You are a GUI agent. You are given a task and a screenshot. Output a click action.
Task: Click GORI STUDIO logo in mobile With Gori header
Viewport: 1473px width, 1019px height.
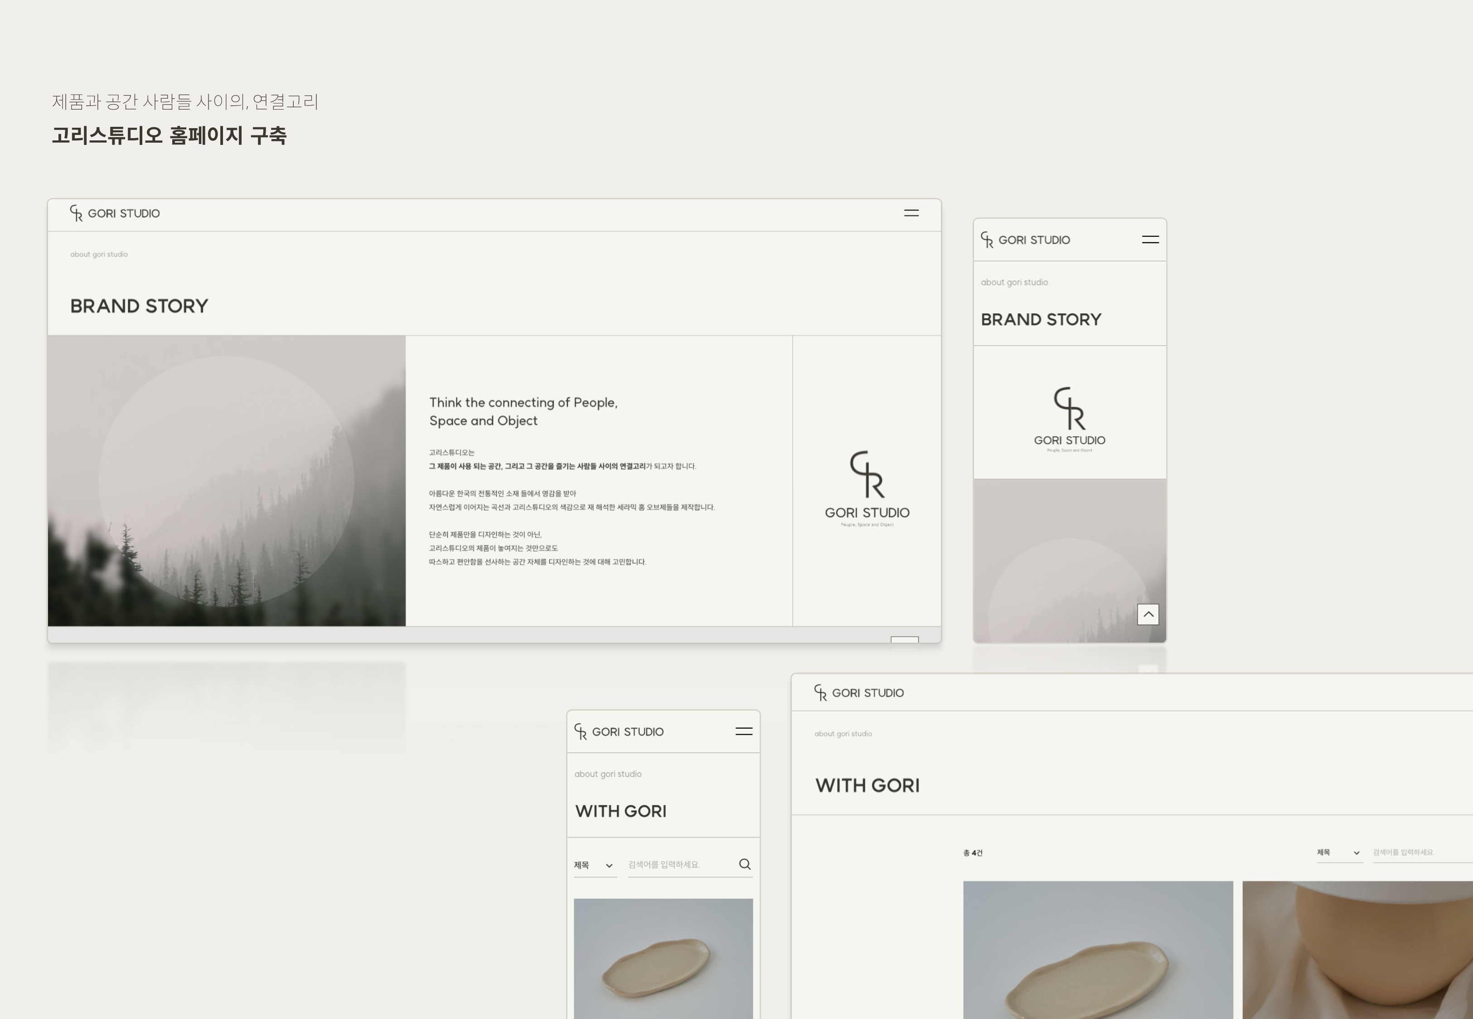pyautogui.click(x=619, y=732)
